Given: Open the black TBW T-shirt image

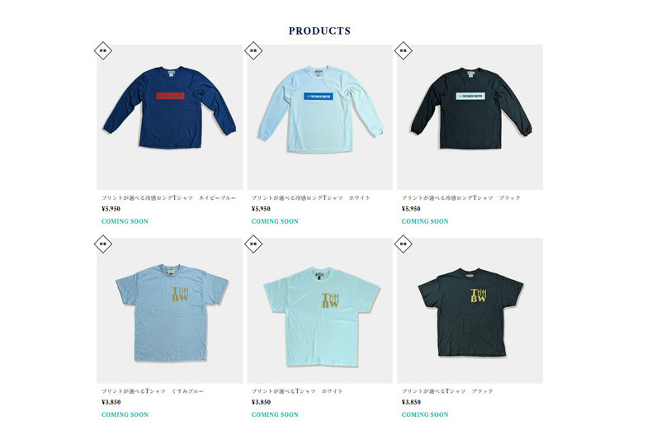Looking at the screenshot, I should tap(470, 310).
